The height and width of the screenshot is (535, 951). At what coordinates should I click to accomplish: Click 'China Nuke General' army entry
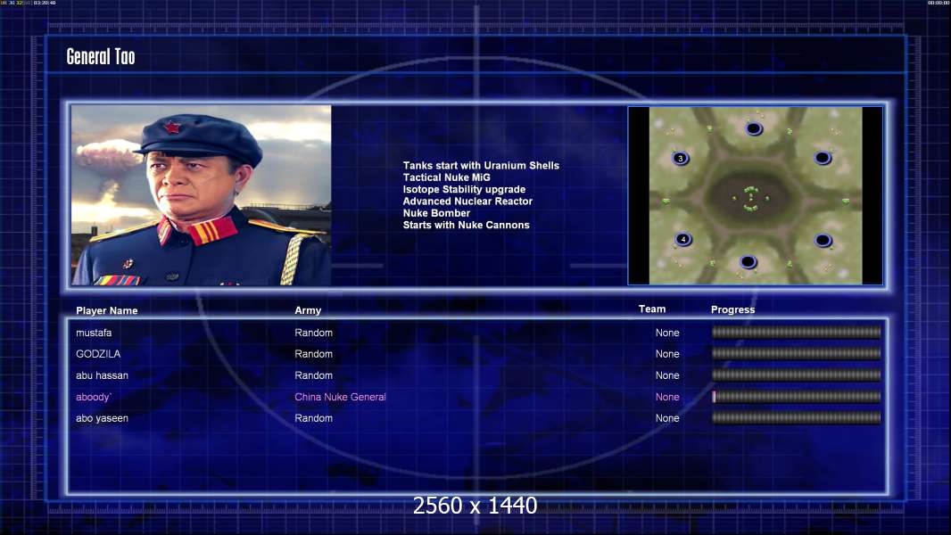pos(340,397)
